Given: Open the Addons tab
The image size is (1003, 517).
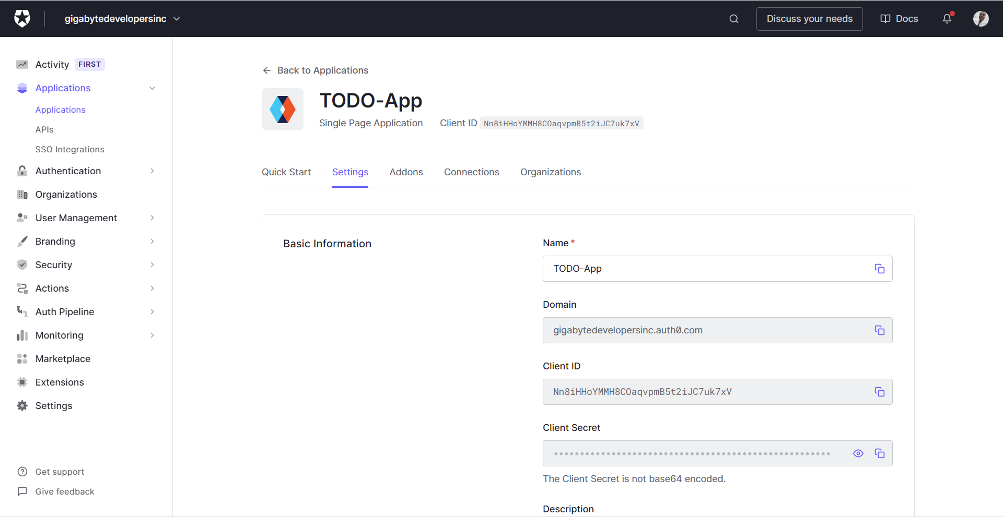Looking at the screenshot, I should tap(406, 172).
